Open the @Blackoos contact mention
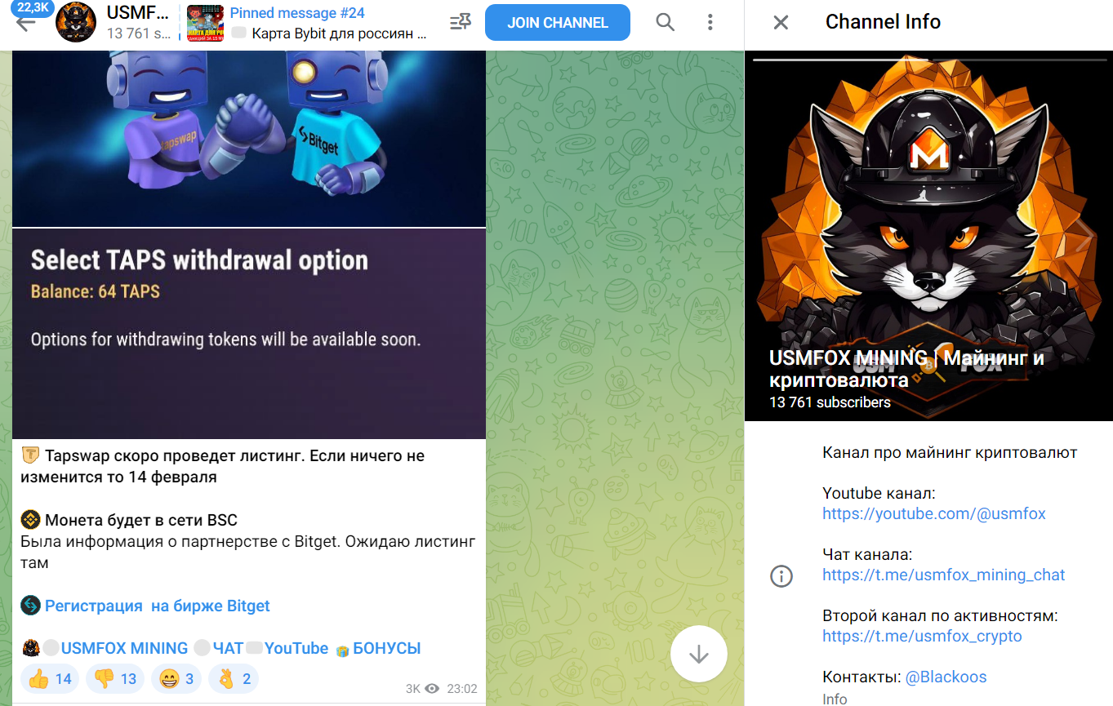 pos(946,677)
